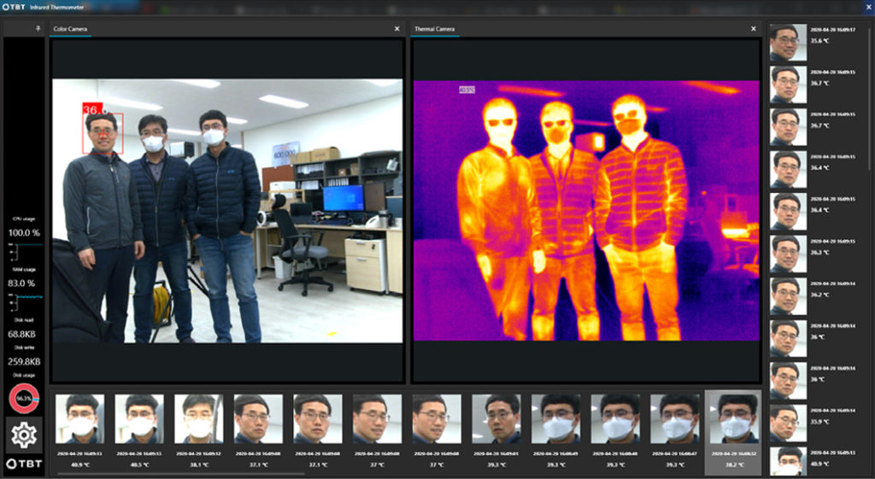Click the CPU usage 100.0 % value
Image resolution: width=875 pixels, height=479 pixels.
point(24,233)
